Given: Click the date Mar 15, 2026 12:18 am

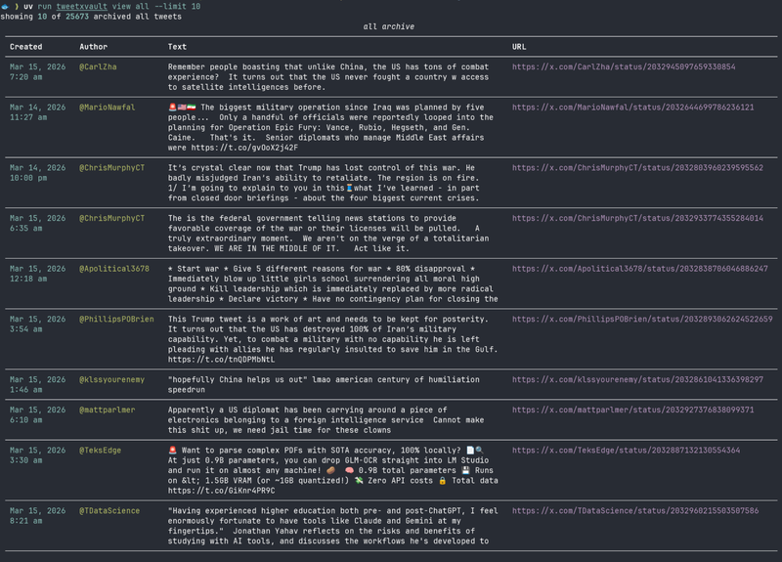Looking at the screenshot, I should [x=37, y=274].
